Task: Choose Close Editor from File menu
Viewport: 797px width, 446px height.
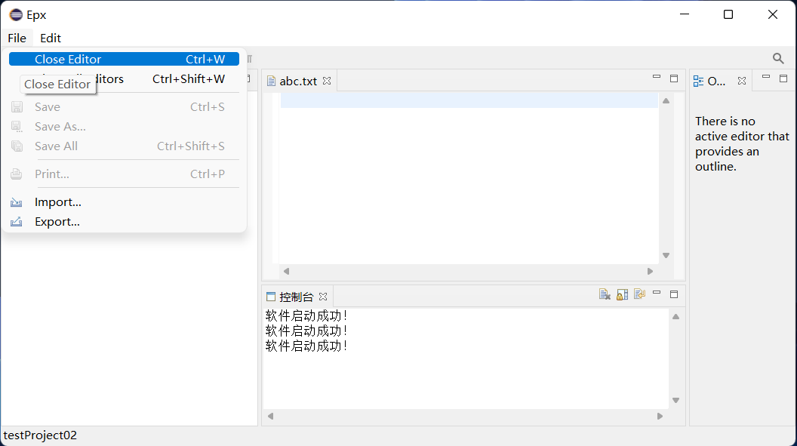Action: (x=124, y=59)
